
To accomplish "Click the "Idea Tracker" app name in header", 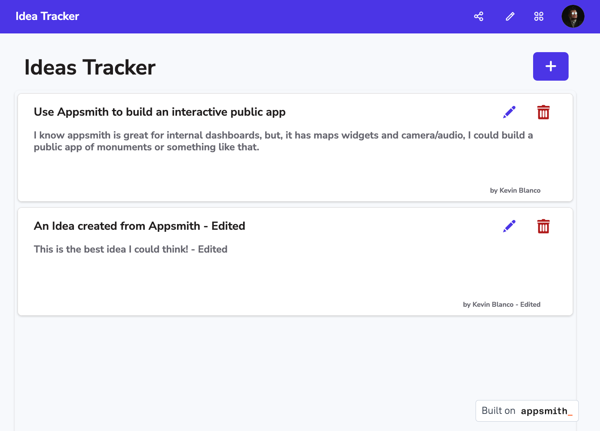I will (47, 16).
